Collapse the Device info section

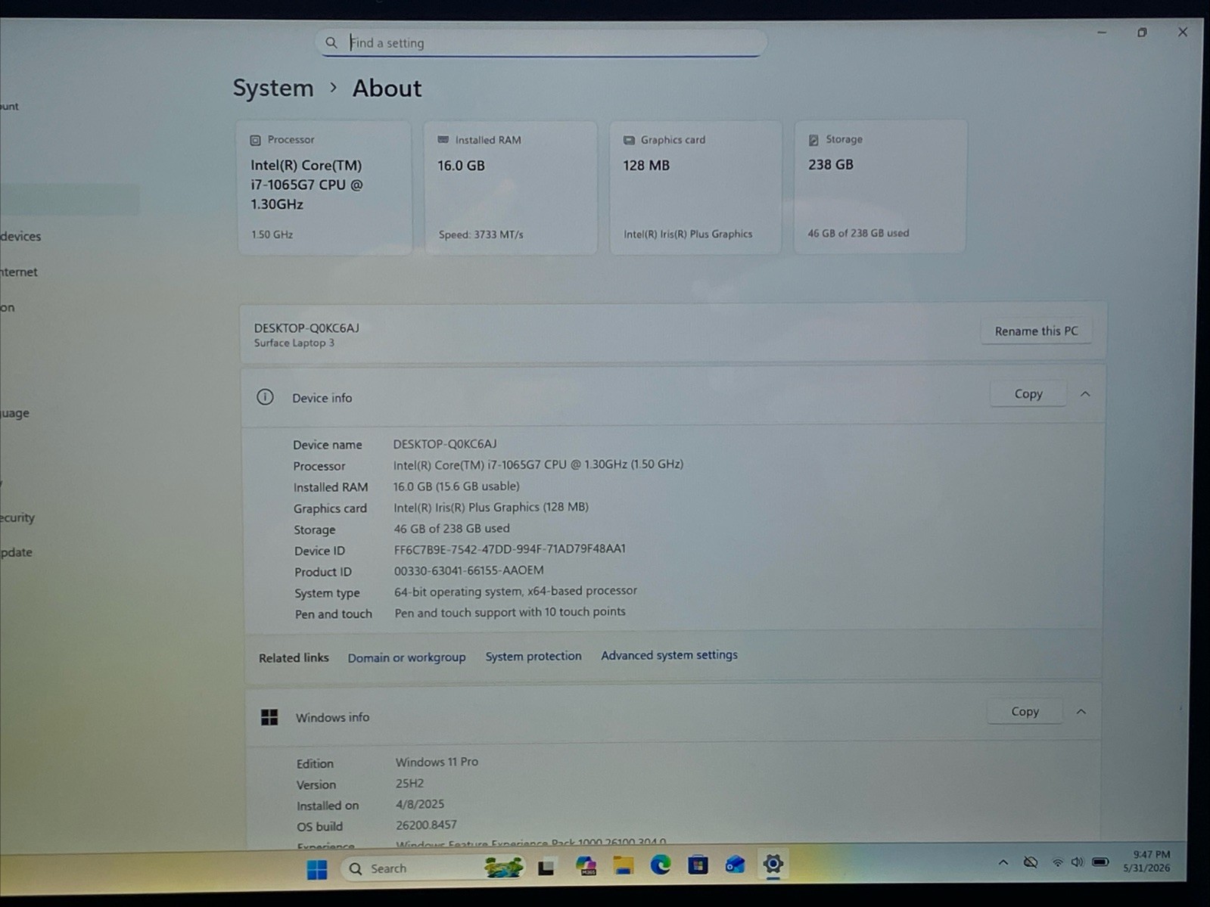[1085, 394]
